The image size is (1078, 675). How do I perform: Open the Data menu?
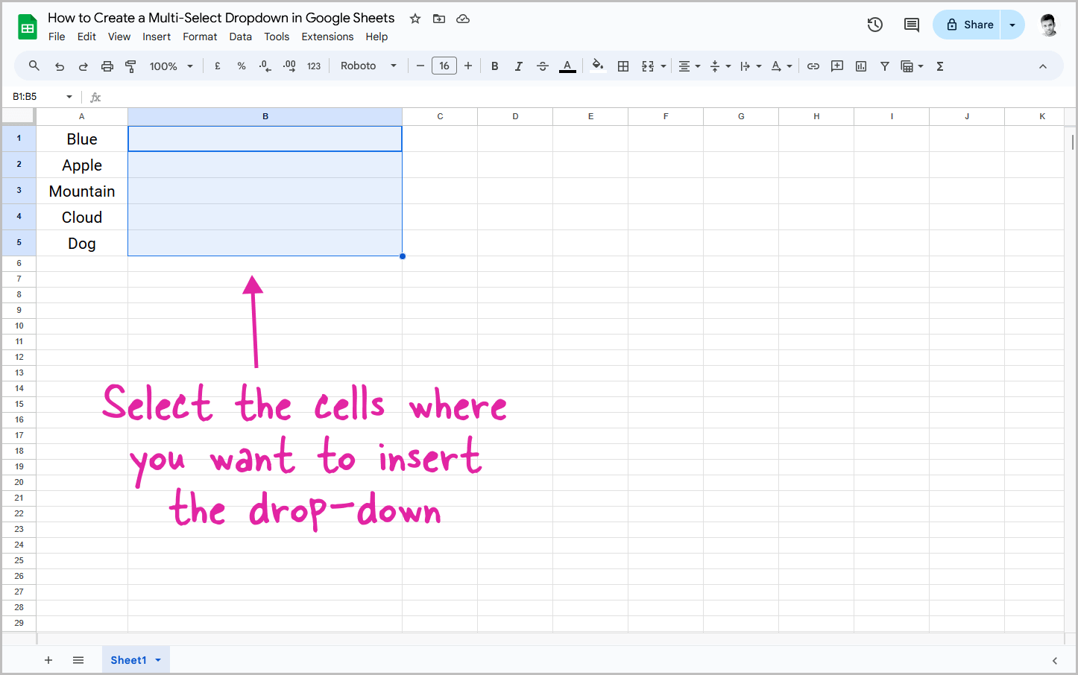click(x=240, y=37)
